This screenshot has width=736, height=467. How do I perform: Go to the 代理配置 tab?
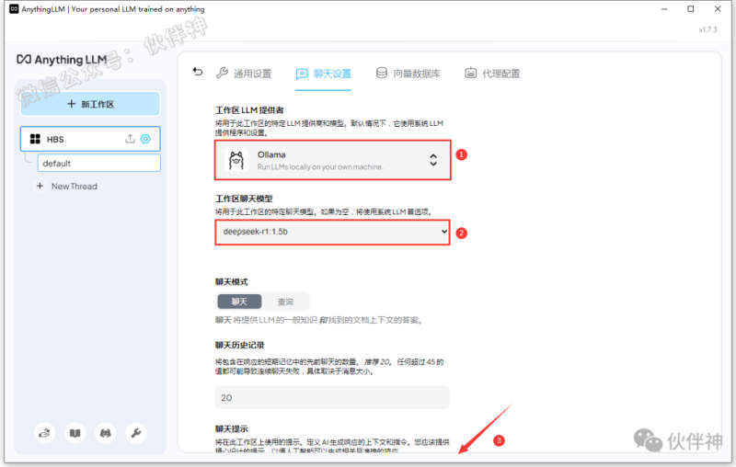492,74
